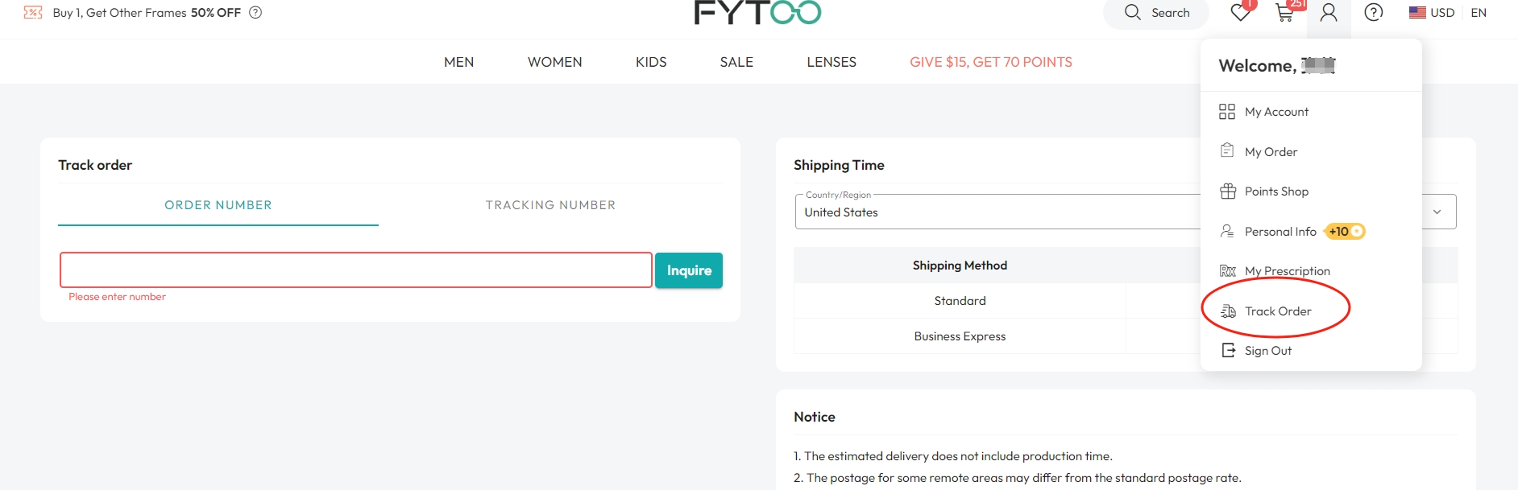
Task: Open the help question mark icon
Action: (1374, 13)
